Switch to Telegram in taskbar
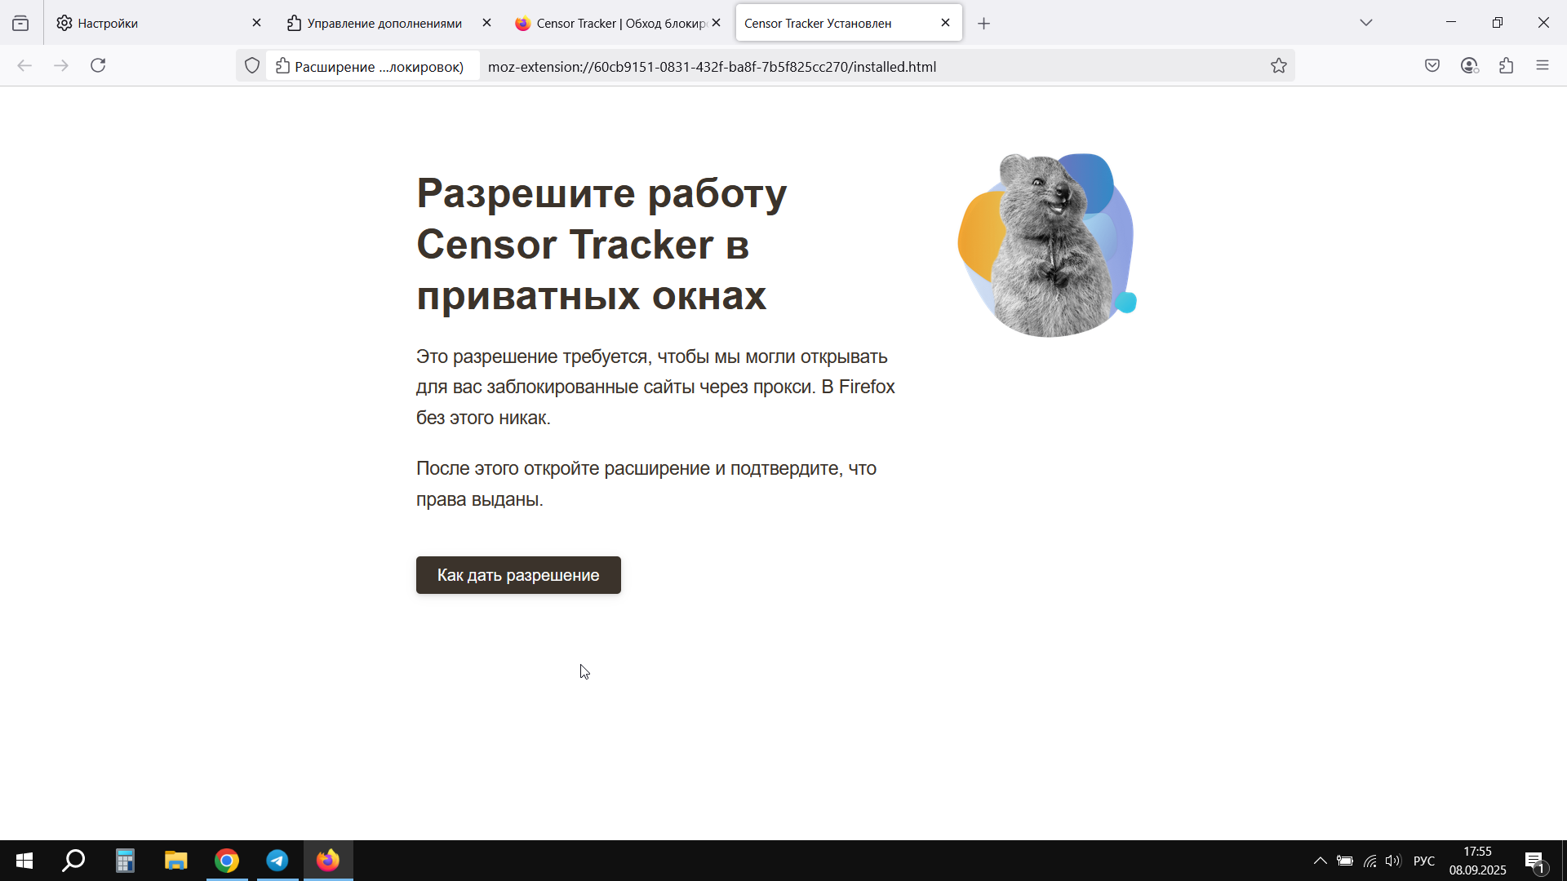Viewport: 1567px width, 881px height. click(277, 861)
